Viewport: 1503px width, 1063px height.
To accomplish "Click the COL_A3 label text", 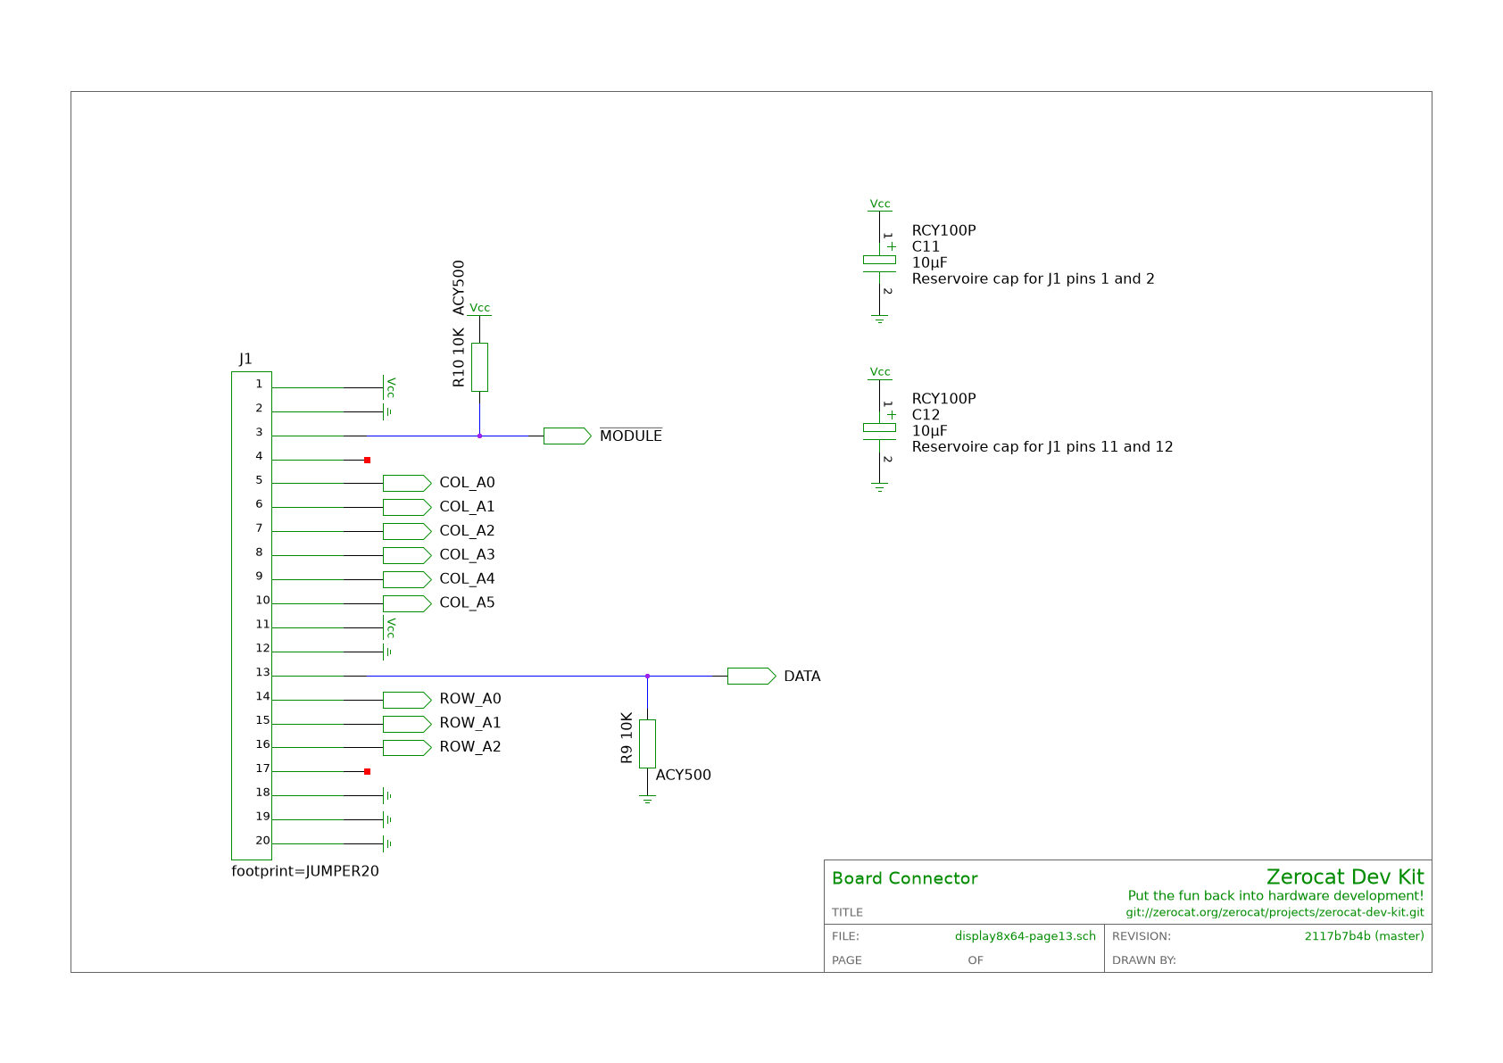I will [x=467, y=554].
